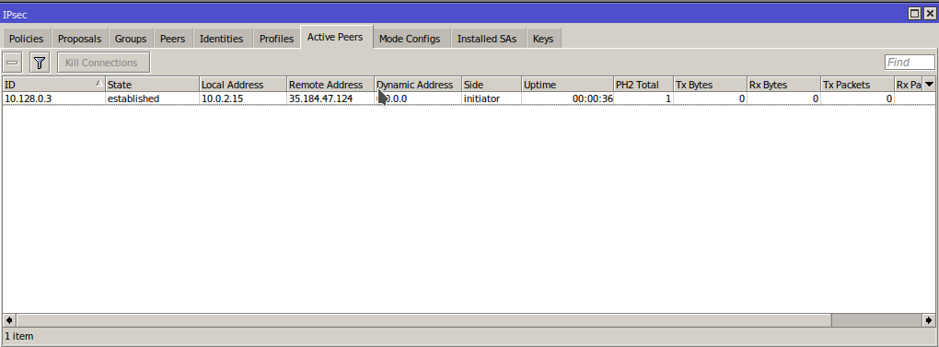Sort by Dynamic Address column header
Screen dimensions: 939x347
click(418, 85)
